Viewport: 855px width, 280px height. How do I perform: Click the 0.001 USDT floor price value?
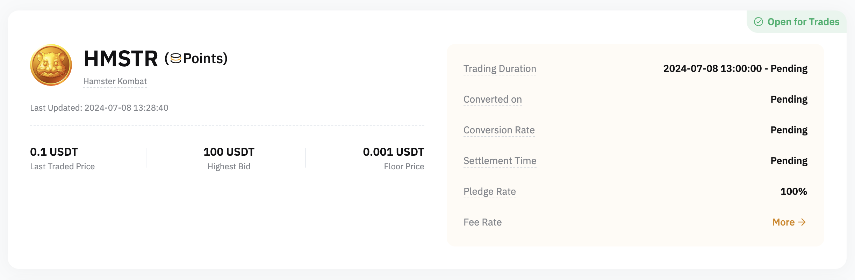tap(393, 152)
